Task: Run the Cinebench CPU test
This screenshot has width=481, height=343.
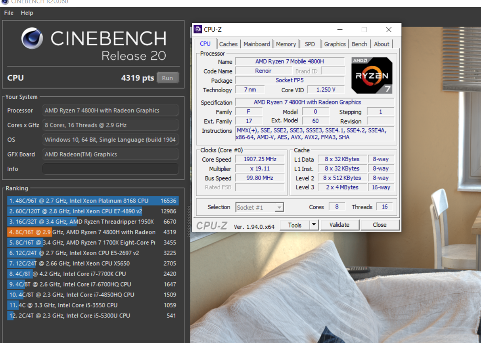Action: [168, 78]
